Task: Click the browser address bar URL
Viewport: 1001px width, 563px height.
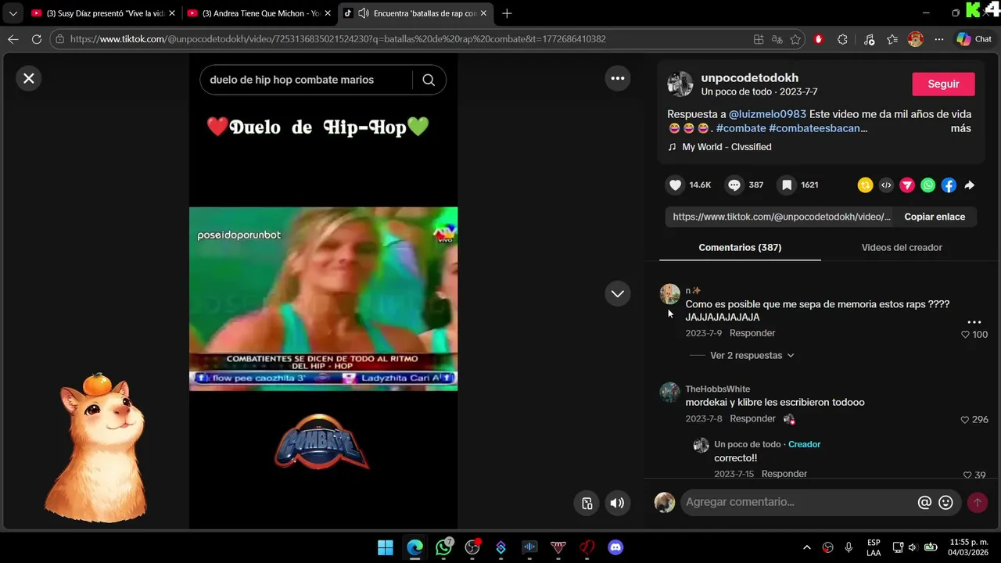Action: tap(337, 39)
